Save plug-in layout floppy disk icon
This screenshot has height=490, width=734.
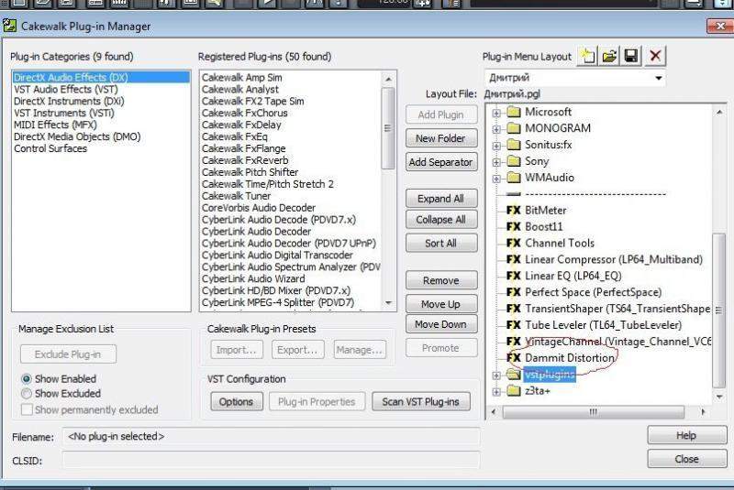[631, 56]
